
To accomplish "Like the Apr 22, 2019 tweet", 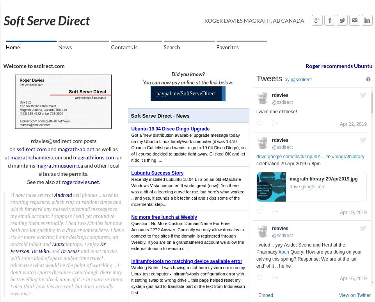I will click(x=260, y=123).
